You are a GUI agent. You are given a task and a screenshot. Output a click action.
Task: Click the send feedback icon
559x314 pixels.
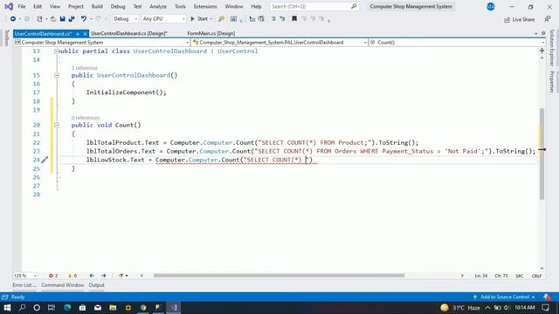pos(548,19)
